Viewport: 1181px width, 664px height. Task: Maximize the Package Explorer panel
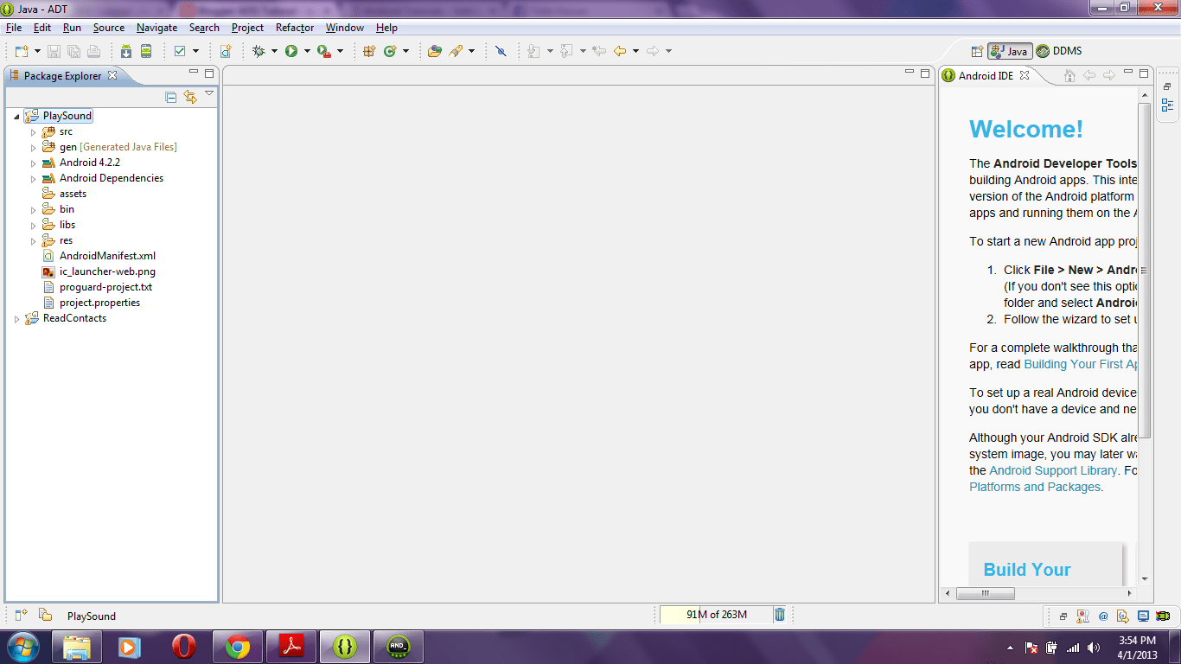[209, 73]
